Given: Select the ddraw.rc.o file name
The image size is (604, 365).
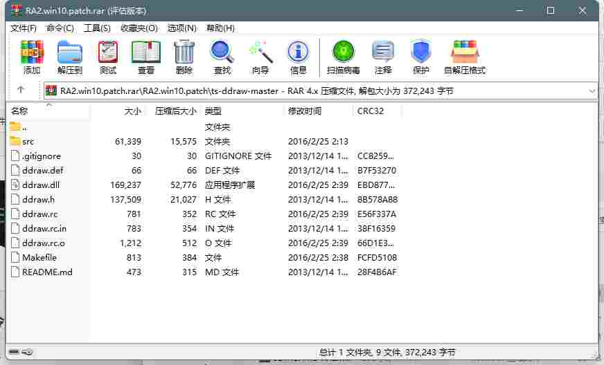Looking at the screenshot, I should point(44,243).
